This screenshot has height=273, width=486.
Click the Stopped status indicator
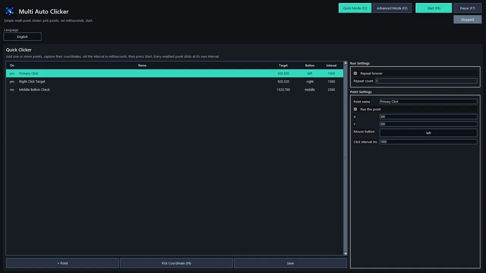(467, 19)
